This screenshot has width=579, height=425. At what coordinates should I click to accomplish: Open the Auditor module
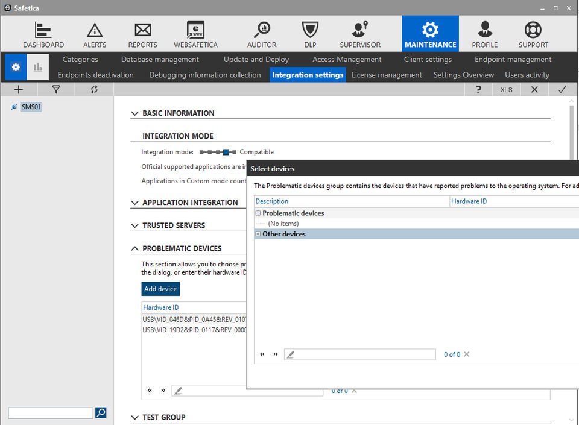pos(262,34)
